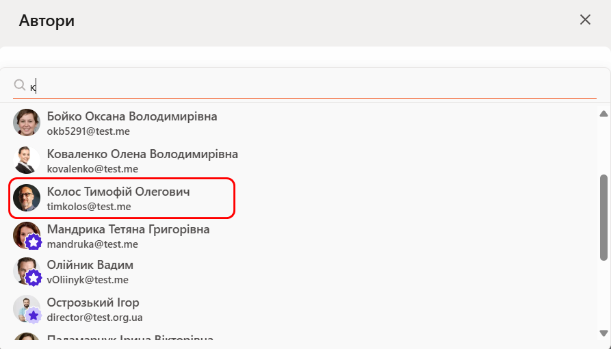Select Бойко Оксана Володимирівна avatar
Viewport: 611px width, 349px height.
pos(27,122)
